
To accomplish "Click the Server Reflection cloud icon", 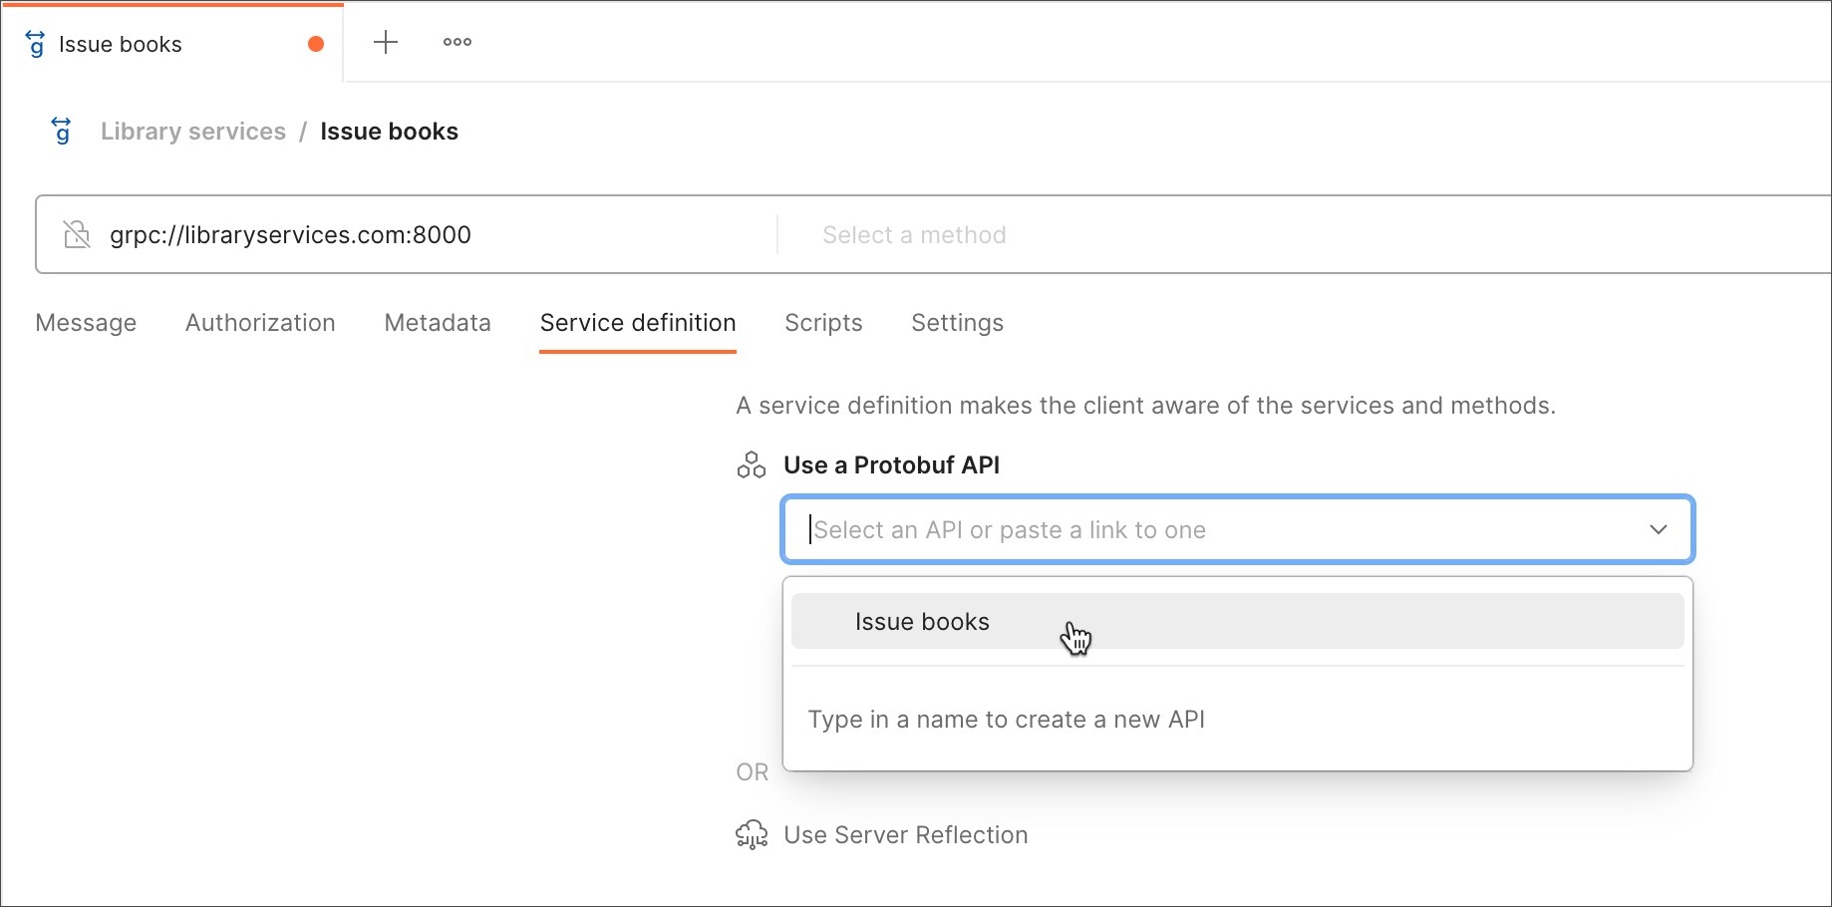I will pos(752,835).
